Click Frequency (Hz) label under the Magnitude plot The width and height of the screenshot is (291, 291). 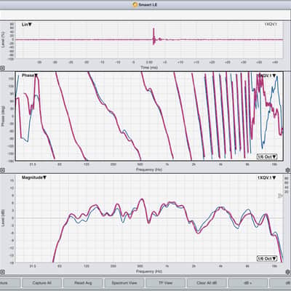149,271
